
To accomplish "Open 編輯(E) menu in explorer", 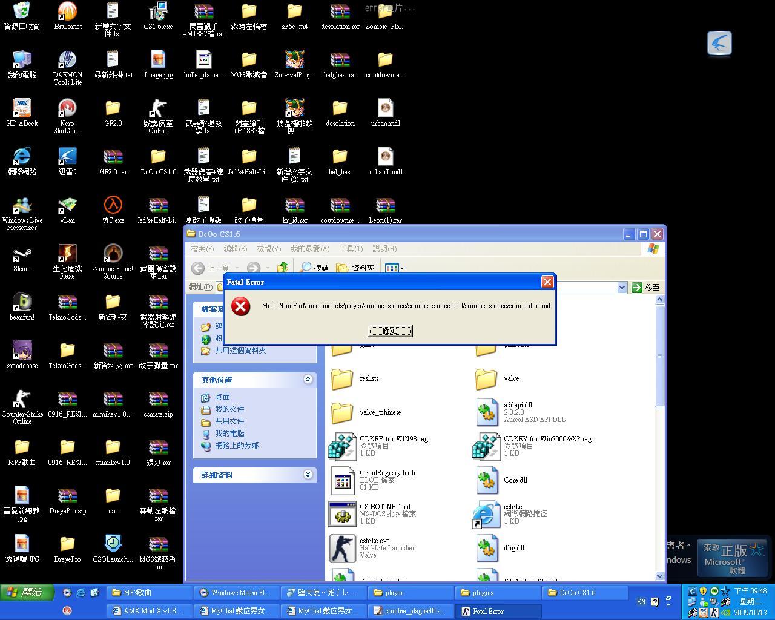I will [x=235, y=249].
